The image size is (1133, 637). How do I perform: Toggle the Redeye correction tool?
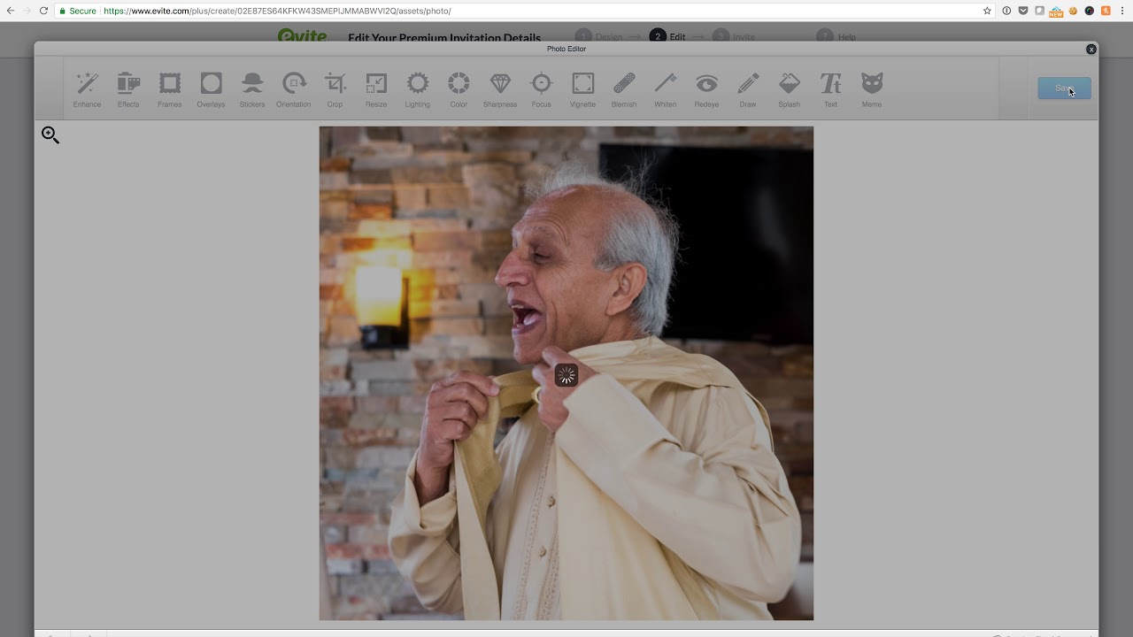tap(706, 89)
